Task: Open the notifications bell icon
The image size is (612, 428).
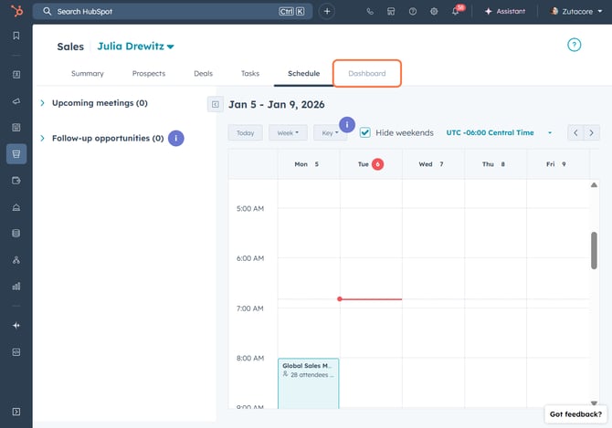Action: (x=455, y=12)
